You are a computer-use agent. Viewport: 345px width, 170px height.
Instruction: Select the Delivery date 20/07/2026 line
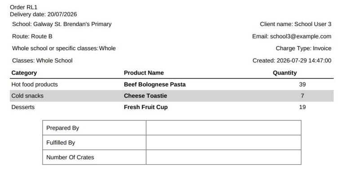(x=43, y=14)
